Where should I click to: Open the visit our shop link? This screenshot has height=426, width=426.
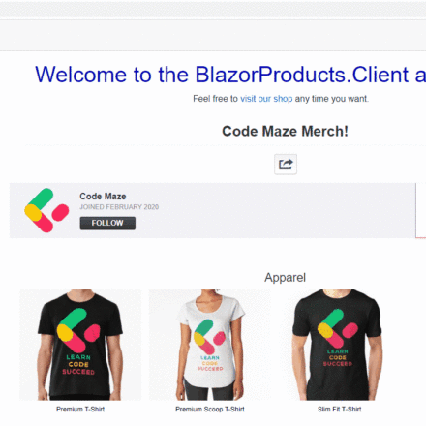(x=266, y=99)
